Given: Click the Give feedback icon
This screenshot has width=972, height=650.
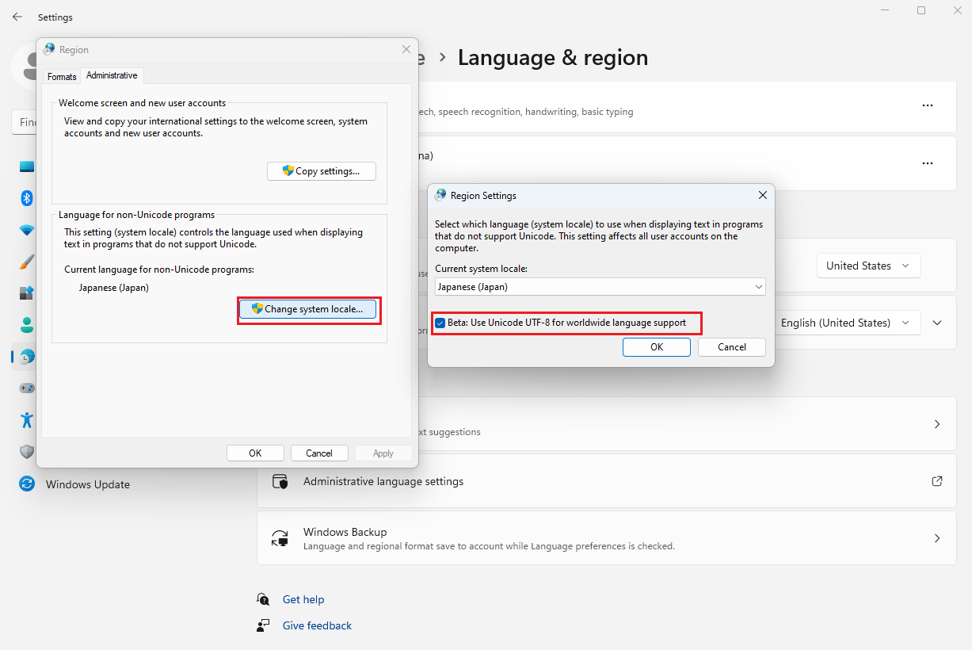Looking at the screenshot, I should (264, 625).
